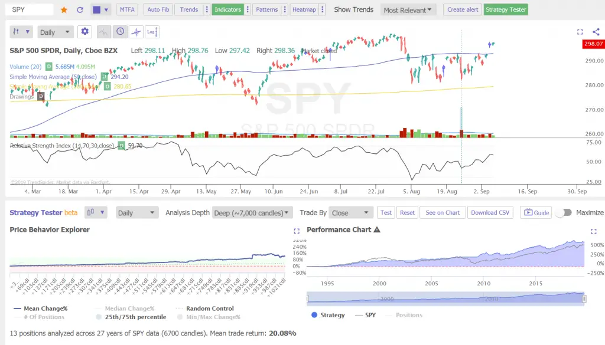Click left handle of performance range slider
Image resolution: width=605 pixels, height=345 pixels.
307,298
